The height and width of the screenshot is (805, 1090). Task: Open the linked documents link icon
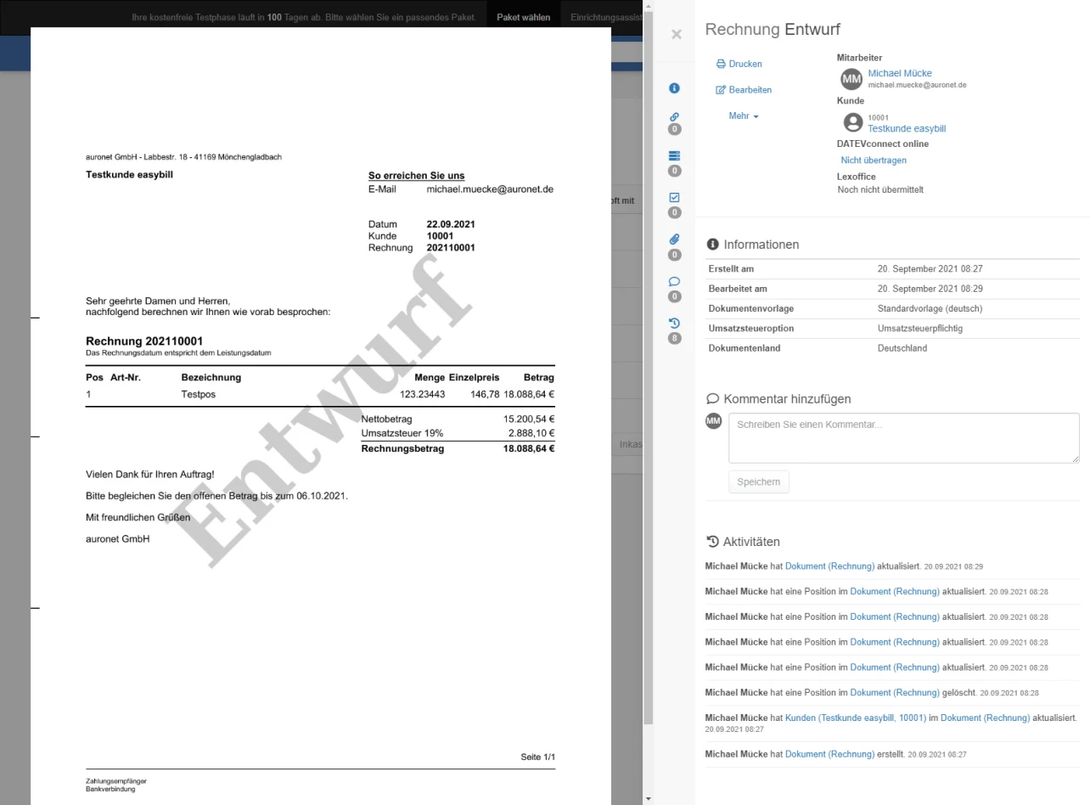point(675,117)
